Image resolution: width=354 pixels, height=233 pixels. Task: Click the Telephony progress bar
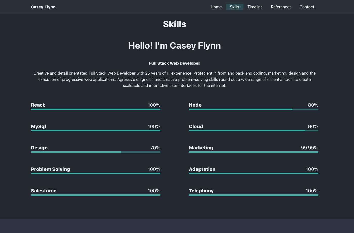coord(254,195)
